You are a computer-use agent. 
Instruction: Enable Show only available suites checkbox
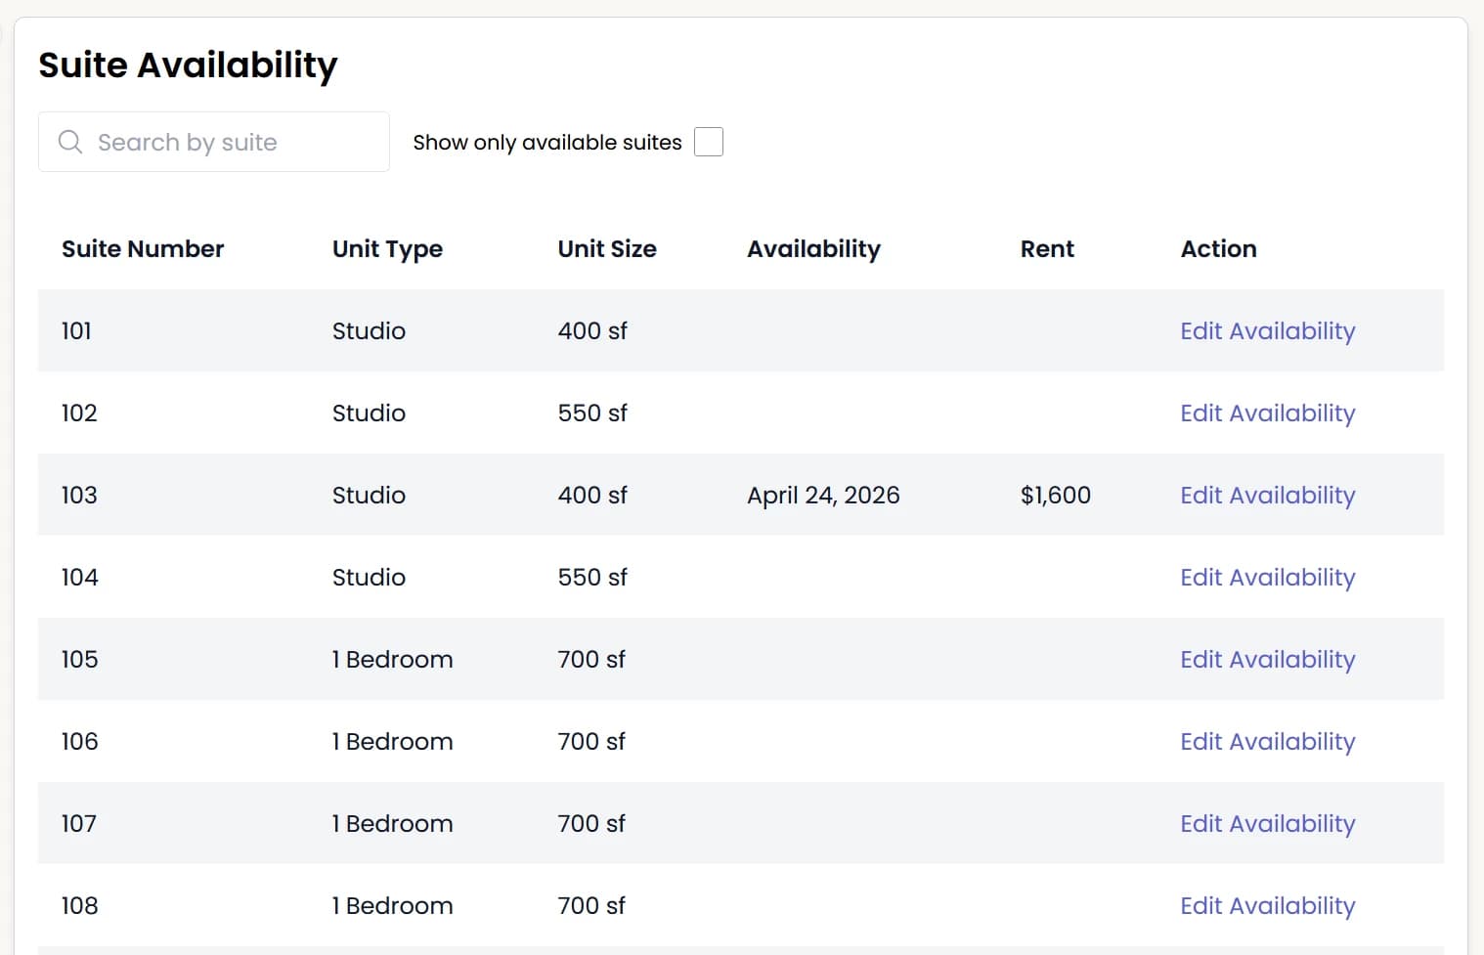click(708, 142)
